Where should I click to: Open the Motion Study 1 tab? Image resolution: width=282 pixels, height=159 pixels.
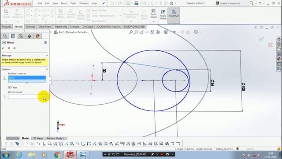[x=56, y=138]
